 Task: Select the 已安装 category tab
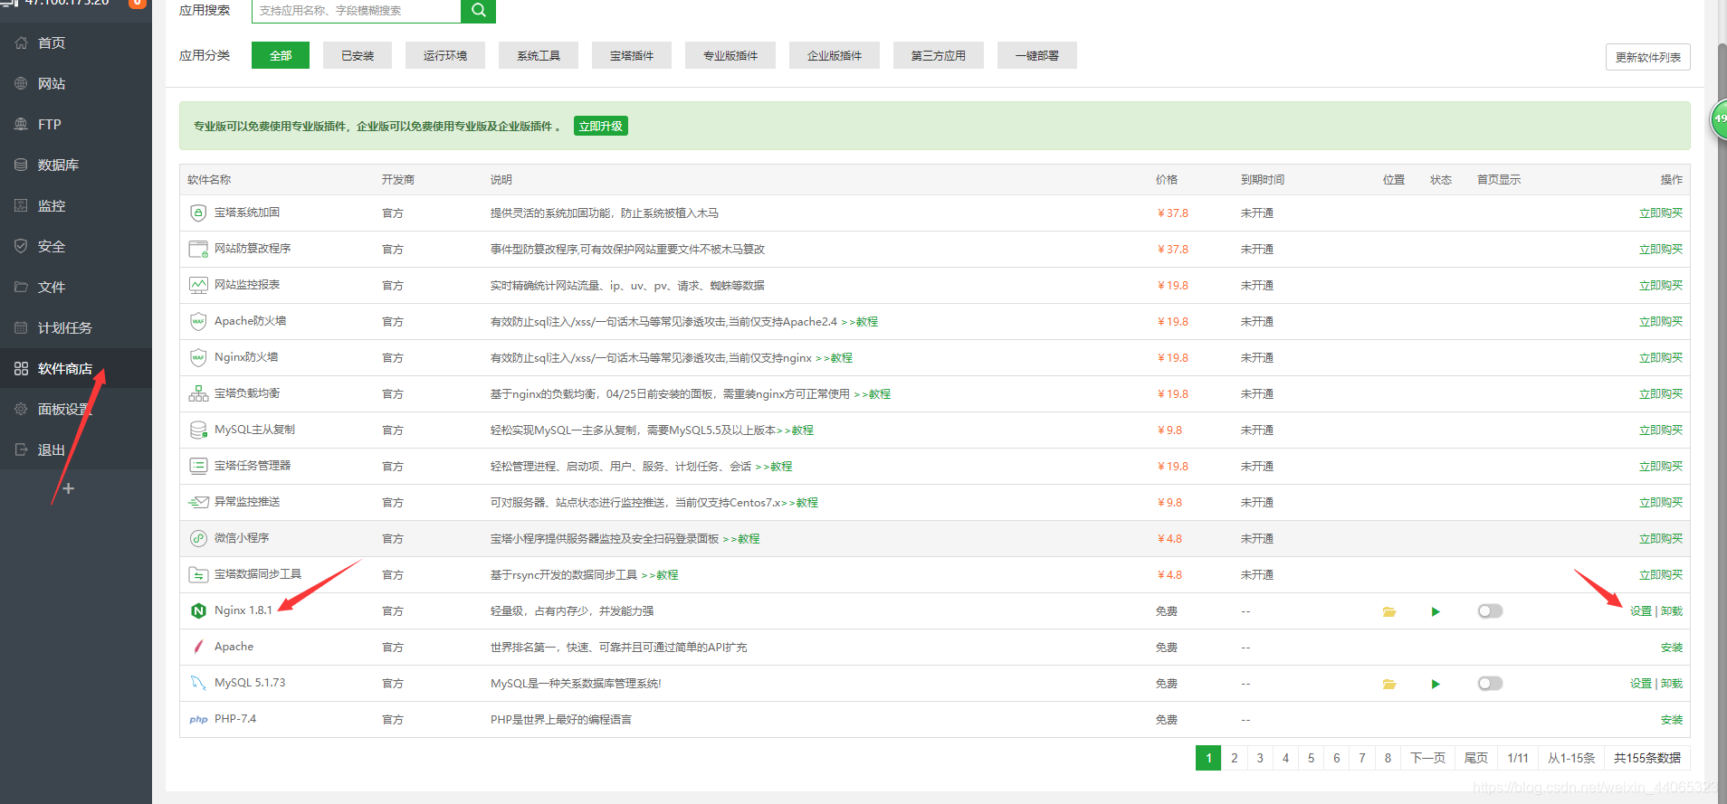358,55
